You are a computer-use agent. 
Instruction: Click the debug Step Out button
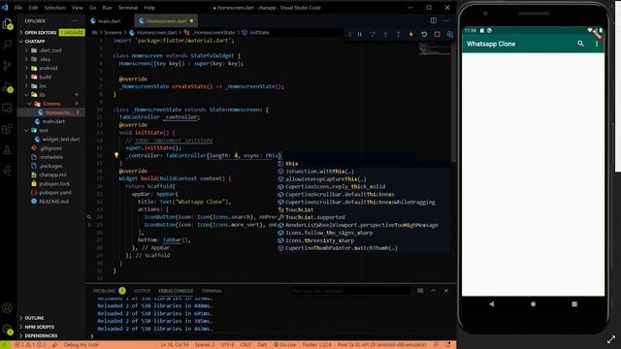point(399,35)
